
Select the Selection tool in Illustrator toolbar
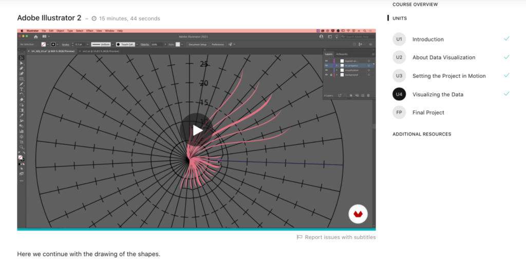(x=22, y=58)
